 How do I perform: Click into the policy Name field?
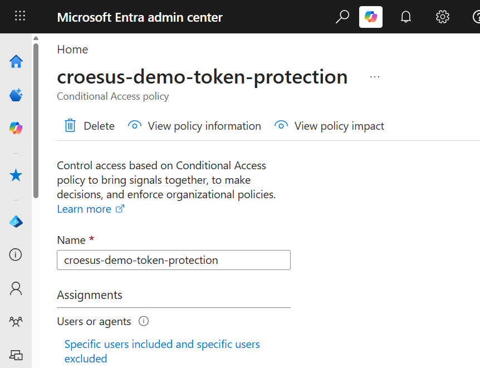pos(174,260)
